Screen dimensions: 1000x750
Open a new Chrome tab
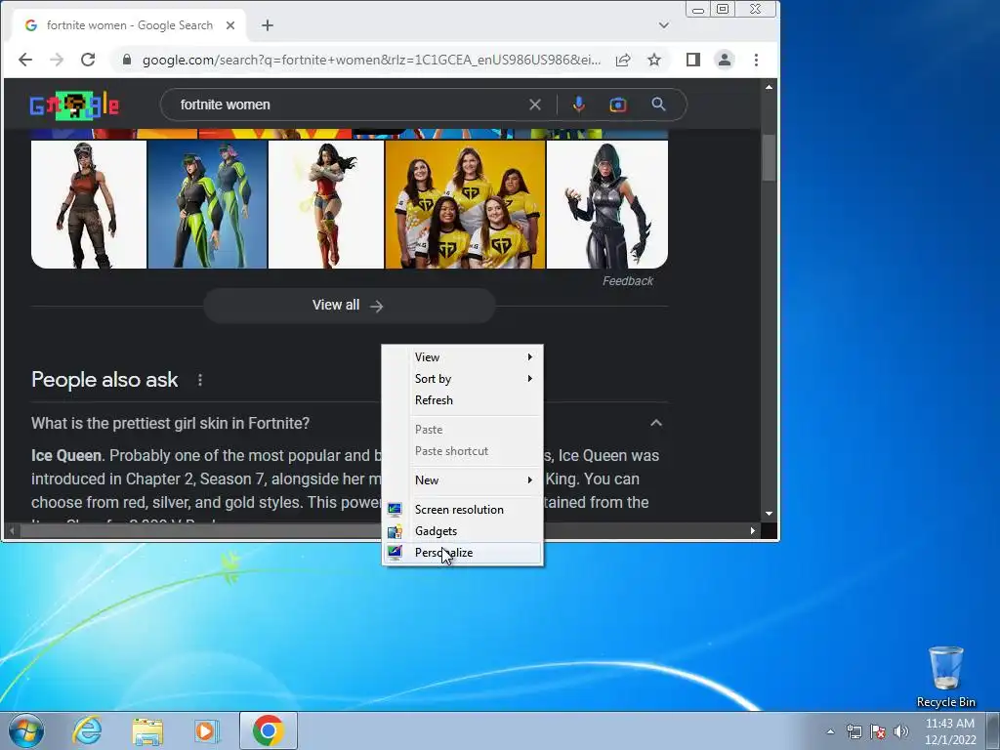pos(268,25)
